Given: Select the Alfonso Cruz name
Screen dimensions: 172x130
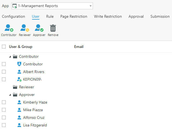Looking at the screenshot, I should click(x=34, y=117).
